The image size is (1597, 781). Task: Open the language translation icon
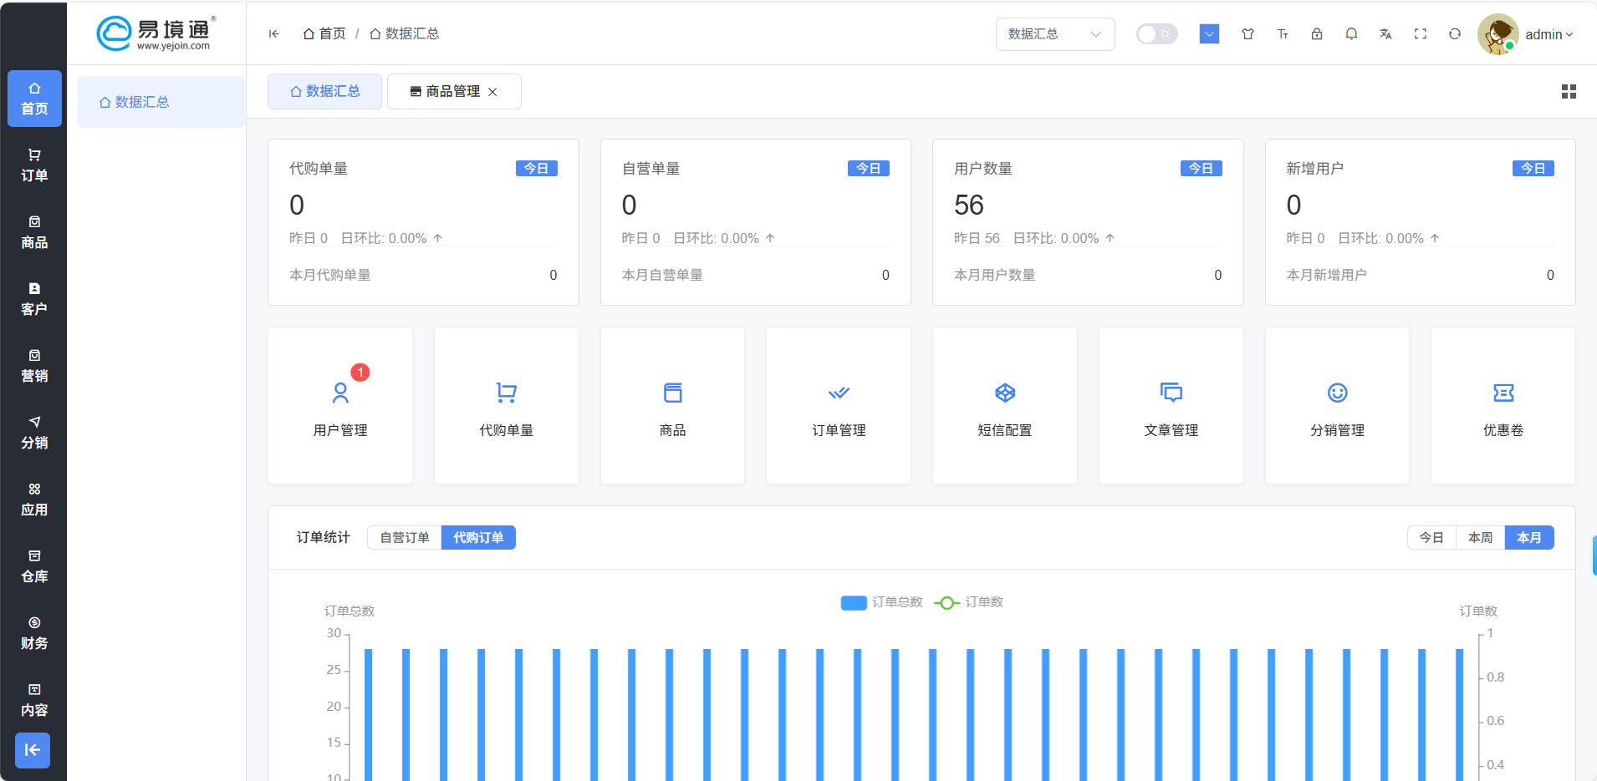pos(1385,33)
